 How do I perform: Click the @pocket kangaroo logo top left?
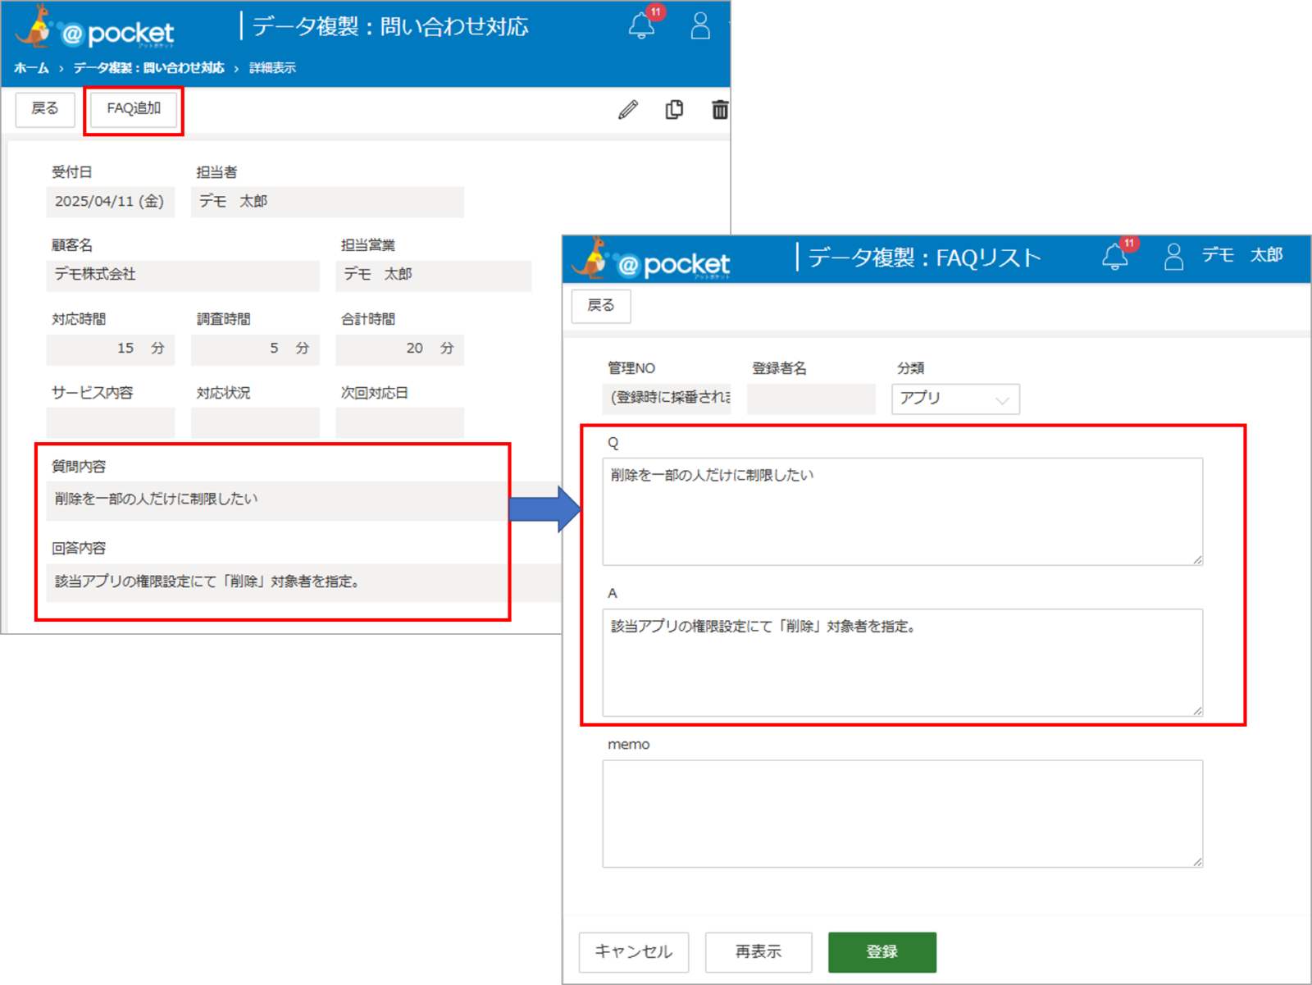[x=94, y=30]
